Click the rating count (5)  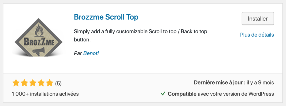[x=58, y=84]
